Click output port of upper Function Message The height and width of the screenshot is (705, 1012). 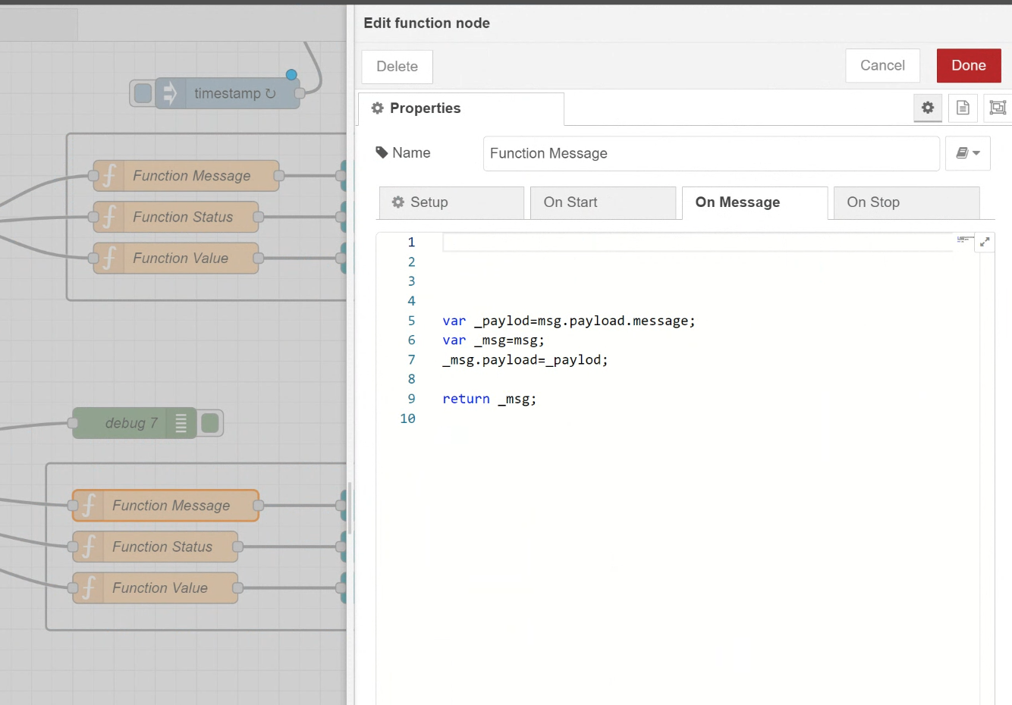coord(278,176)
